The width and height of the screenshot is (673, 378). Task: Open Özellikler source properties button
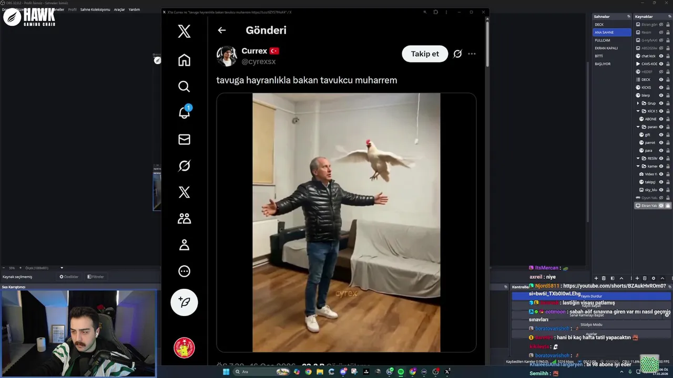pos(69,277)
